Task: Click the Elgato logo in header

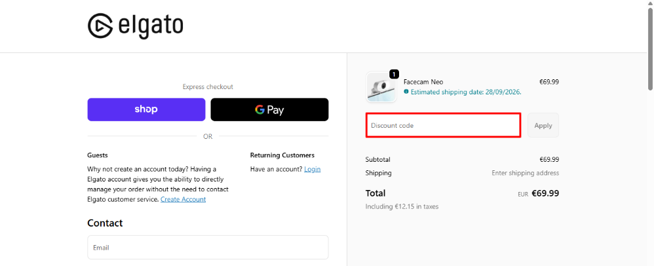Action: point(135,26)
